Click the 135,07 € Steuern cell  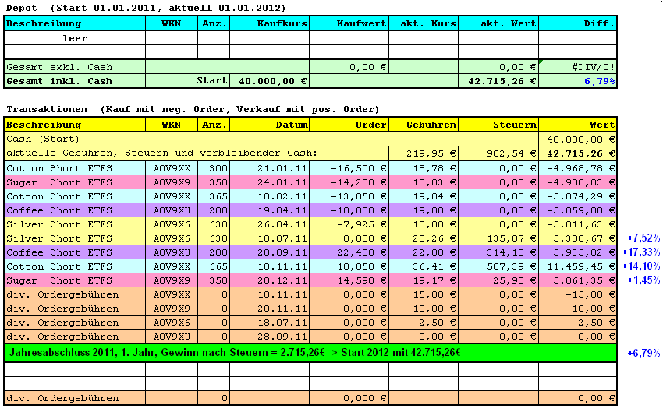[x=498, y=238]
